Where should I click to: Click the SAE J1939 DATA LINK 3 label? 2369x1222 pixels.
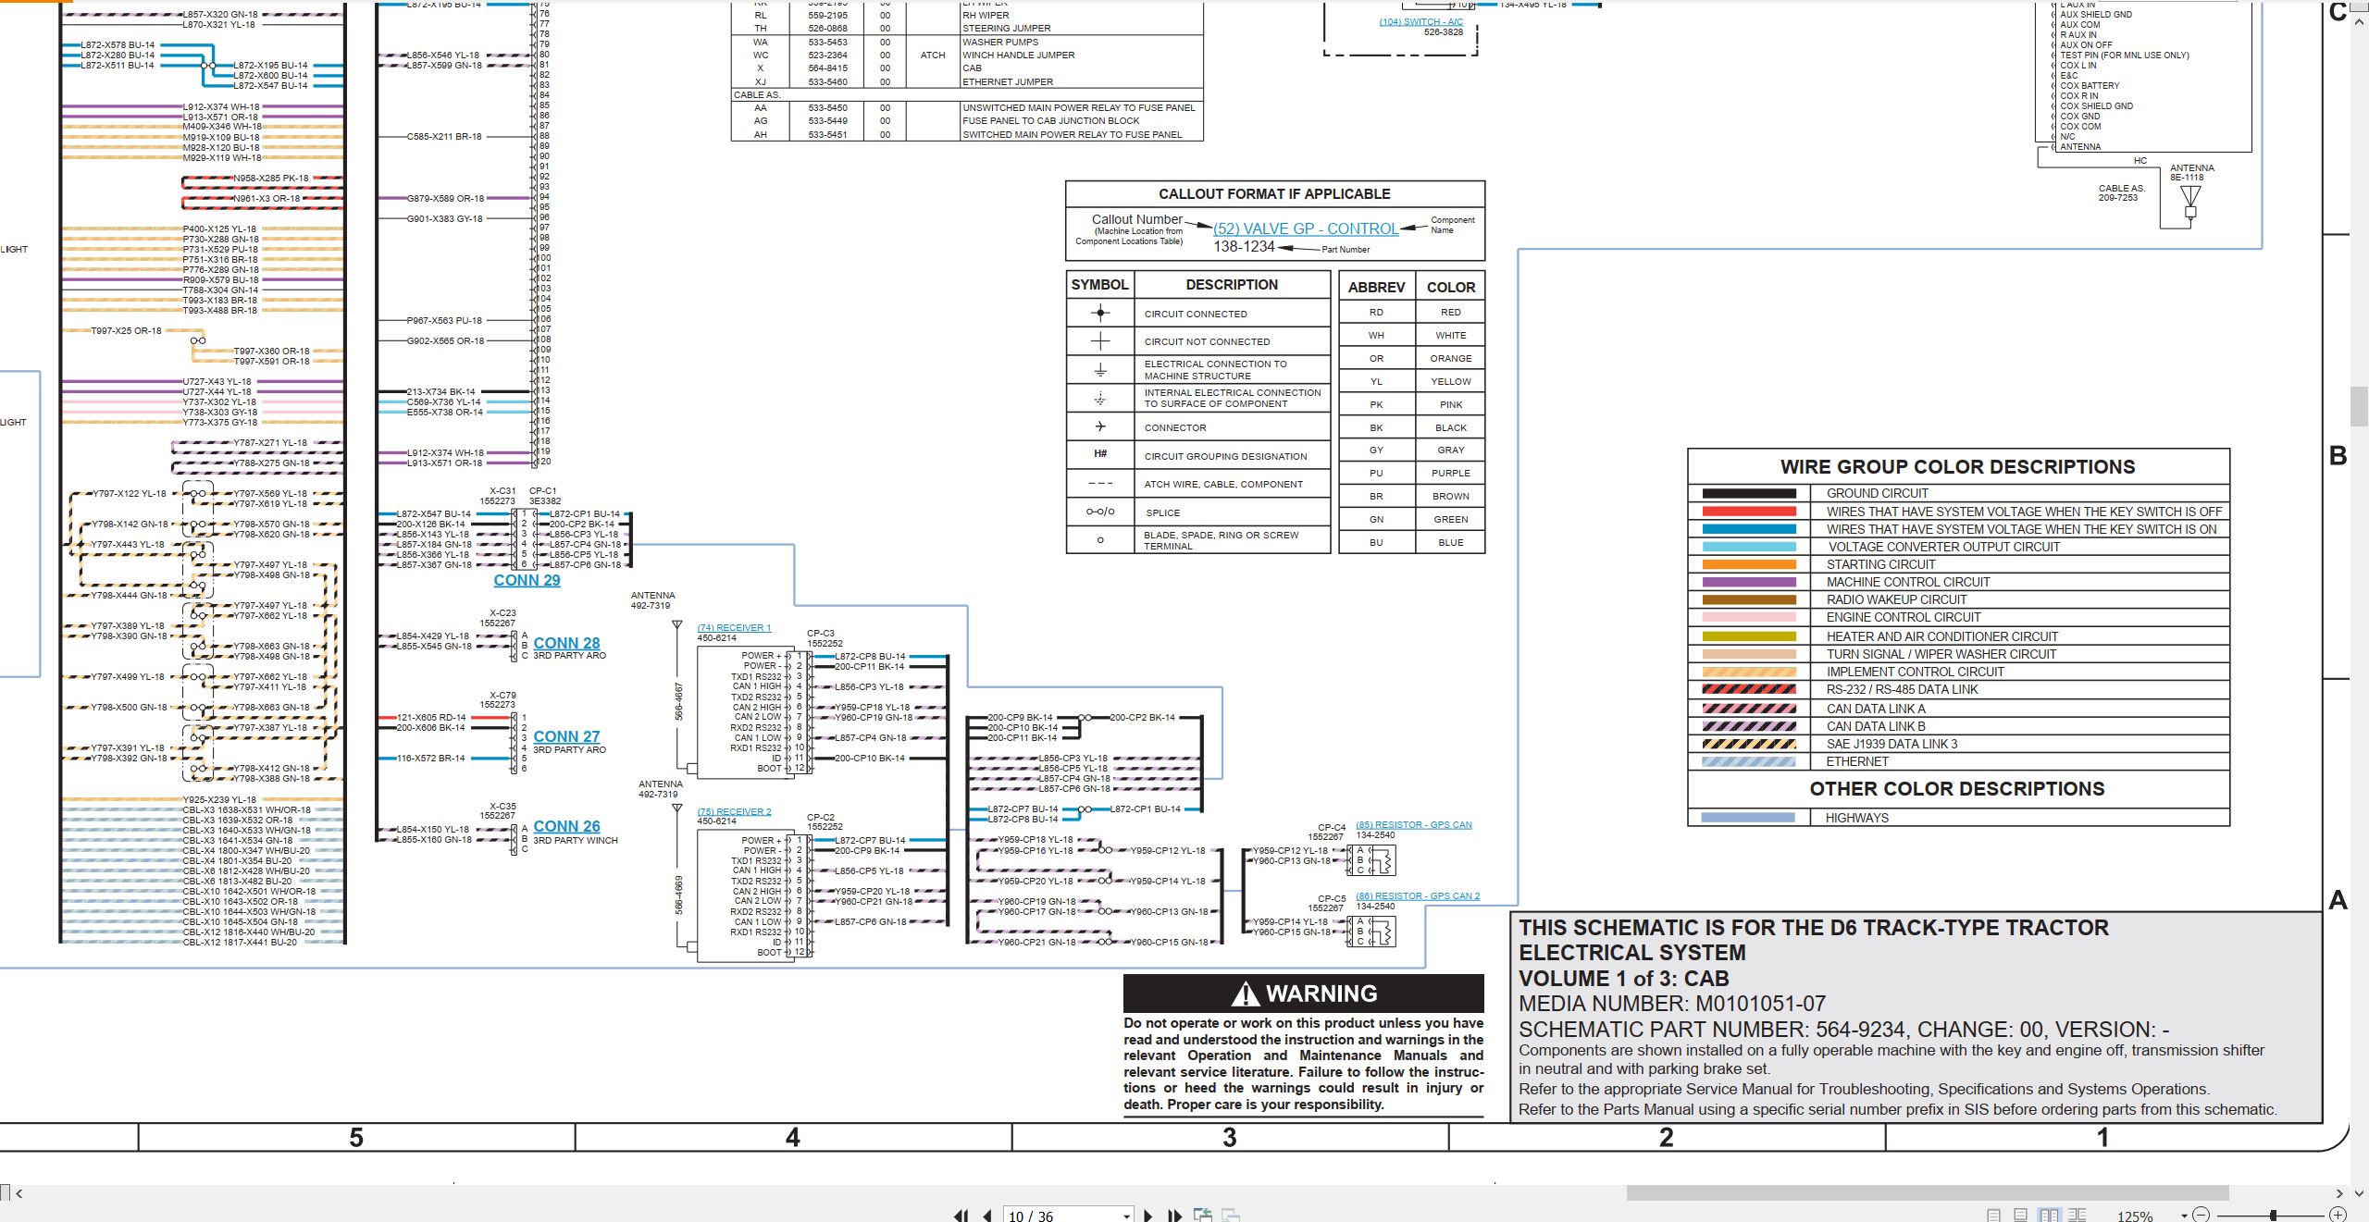pyautogui.click(x=1891, y=744)
